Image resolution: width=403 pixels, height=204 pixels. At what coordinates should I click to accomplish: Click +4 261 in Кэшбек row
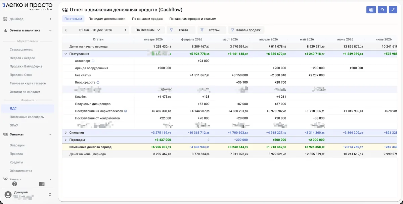[281, 97]
